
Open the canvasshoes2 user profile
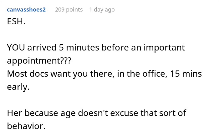tap(26, 10)
